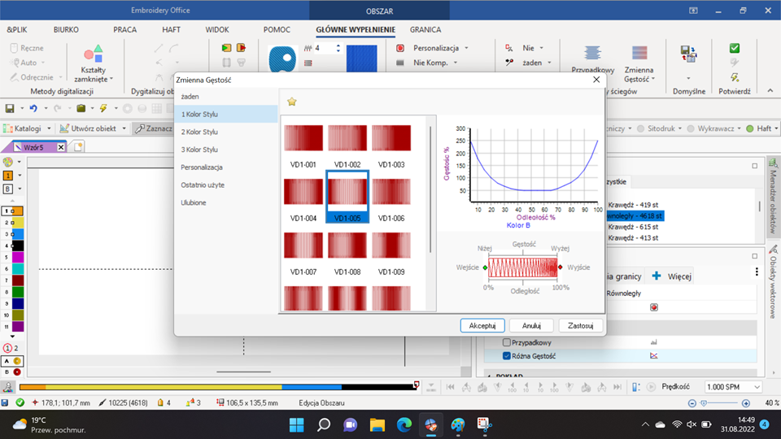Open the GRANICA ribbon tab
This screenshot has width=781, height=439.
click(x=425, y=29)
